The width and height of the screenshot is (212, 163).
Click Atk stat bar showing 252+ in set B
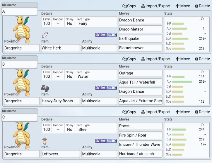182,81
